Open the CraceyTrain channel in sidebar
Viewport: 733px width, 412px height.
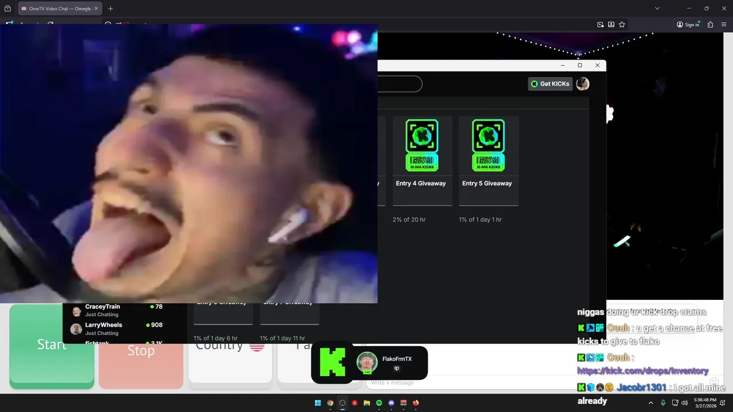(124, 310)
